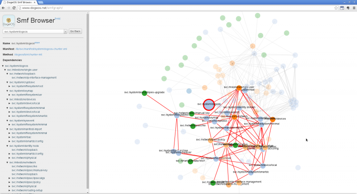Collapse the svc:/system/sysevent triangle
The image size is (357, 194).
coord(7,120)
